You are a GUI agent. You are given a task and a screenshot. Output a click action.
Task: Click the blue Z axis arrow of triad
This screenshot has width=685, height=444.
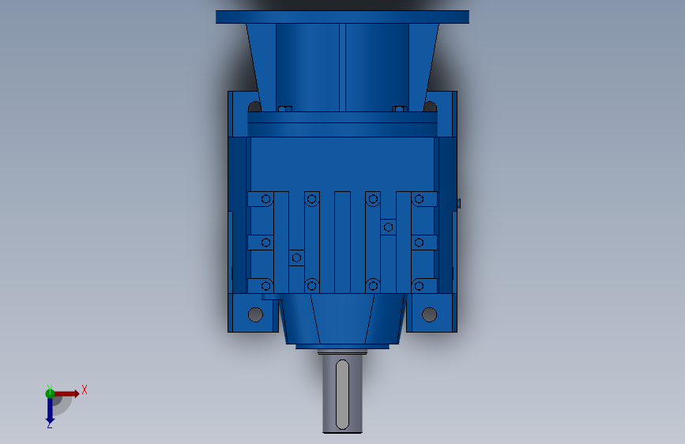click(x=50, y=411)
